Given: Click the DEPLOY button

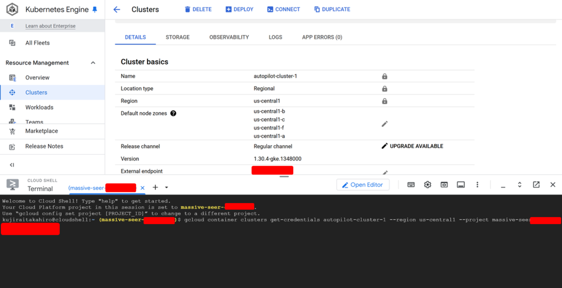Looking at the screenshot, I should click(239, 9).
